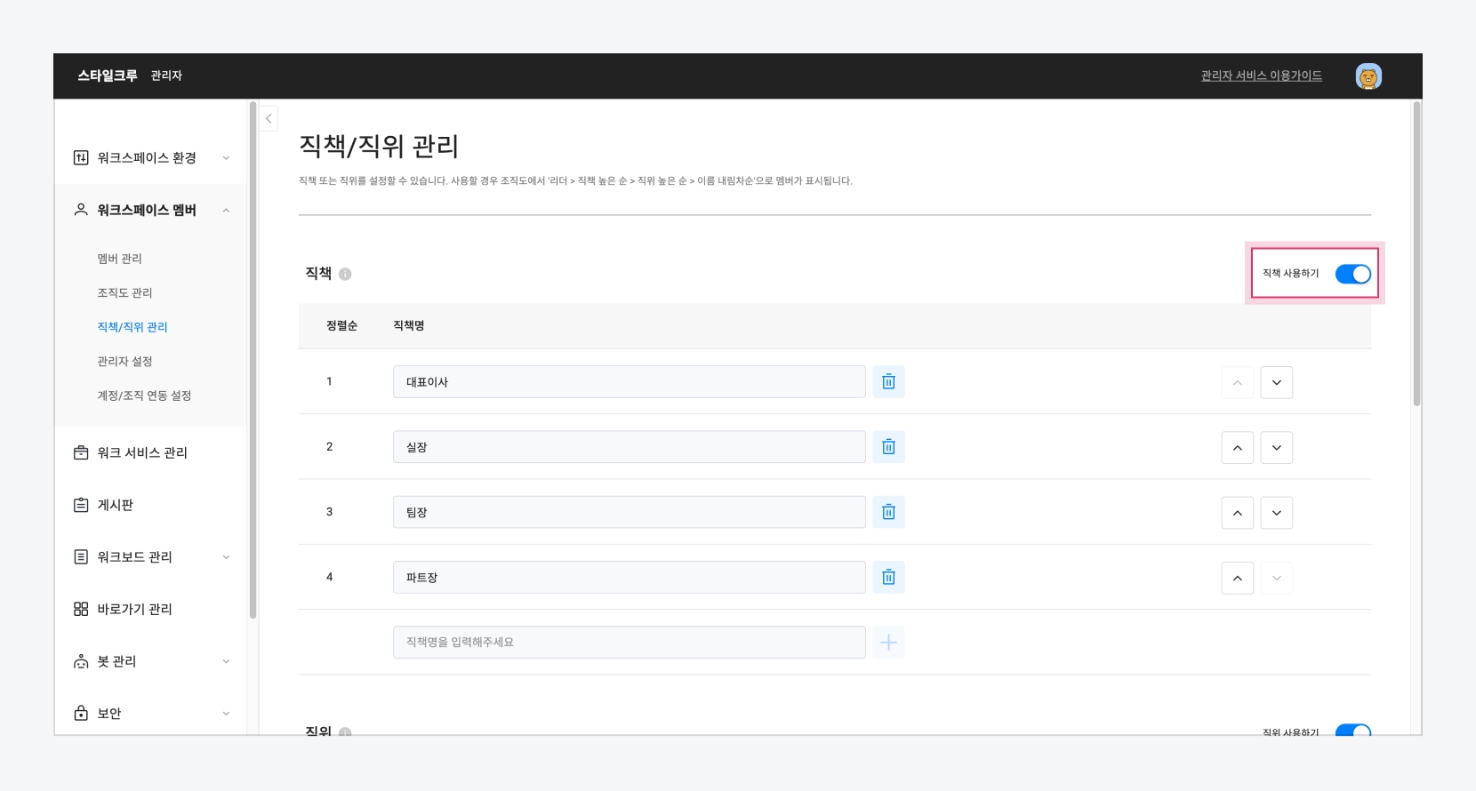Screen dimensions: 1476x791
Task: Collapse sidebar with left chevron button
Action: point(269,118)
